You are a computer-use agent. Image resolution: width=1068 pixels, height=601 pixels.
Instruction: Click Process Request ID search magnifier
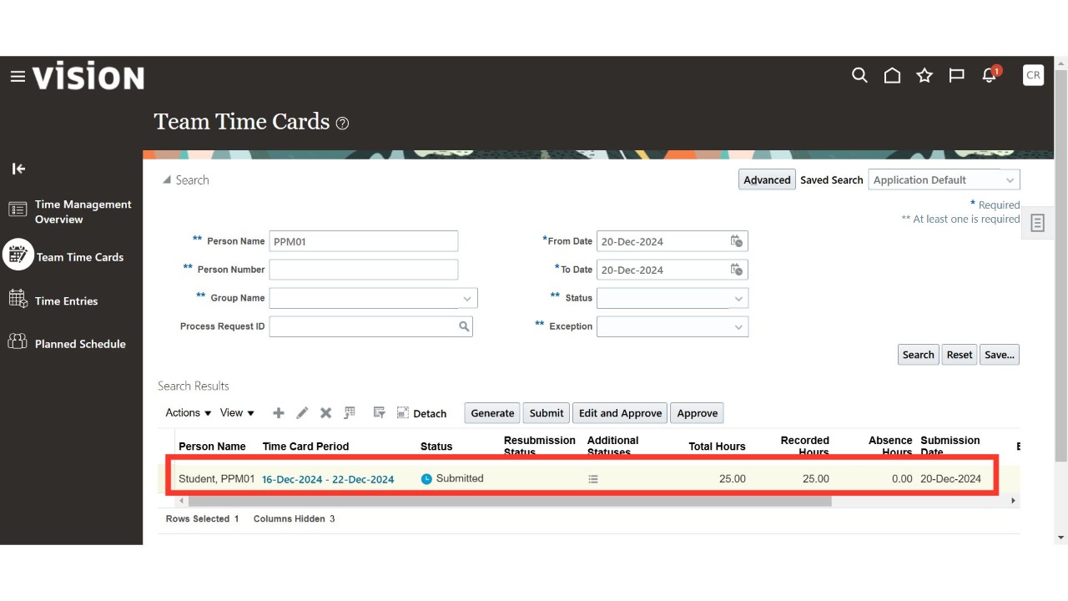[x=464, y=326]
